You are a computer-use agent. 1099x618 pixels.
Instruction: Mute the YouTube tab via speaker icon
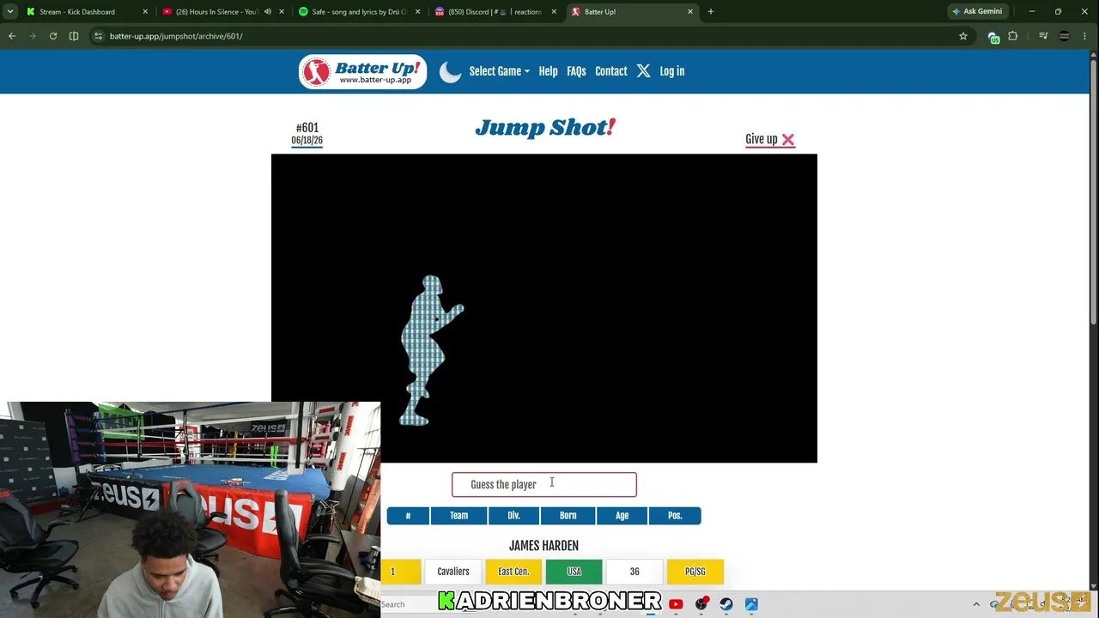(268, 12)
